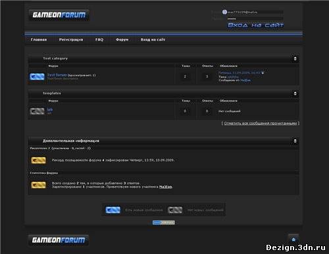This screenshot has width=329, height=254.
Task: Open the Регистрация menu item
Action: coord(71,39)
